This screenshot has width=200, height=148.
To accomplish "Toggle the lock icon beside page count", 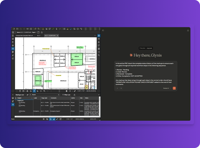I will [x=42, y=32].
